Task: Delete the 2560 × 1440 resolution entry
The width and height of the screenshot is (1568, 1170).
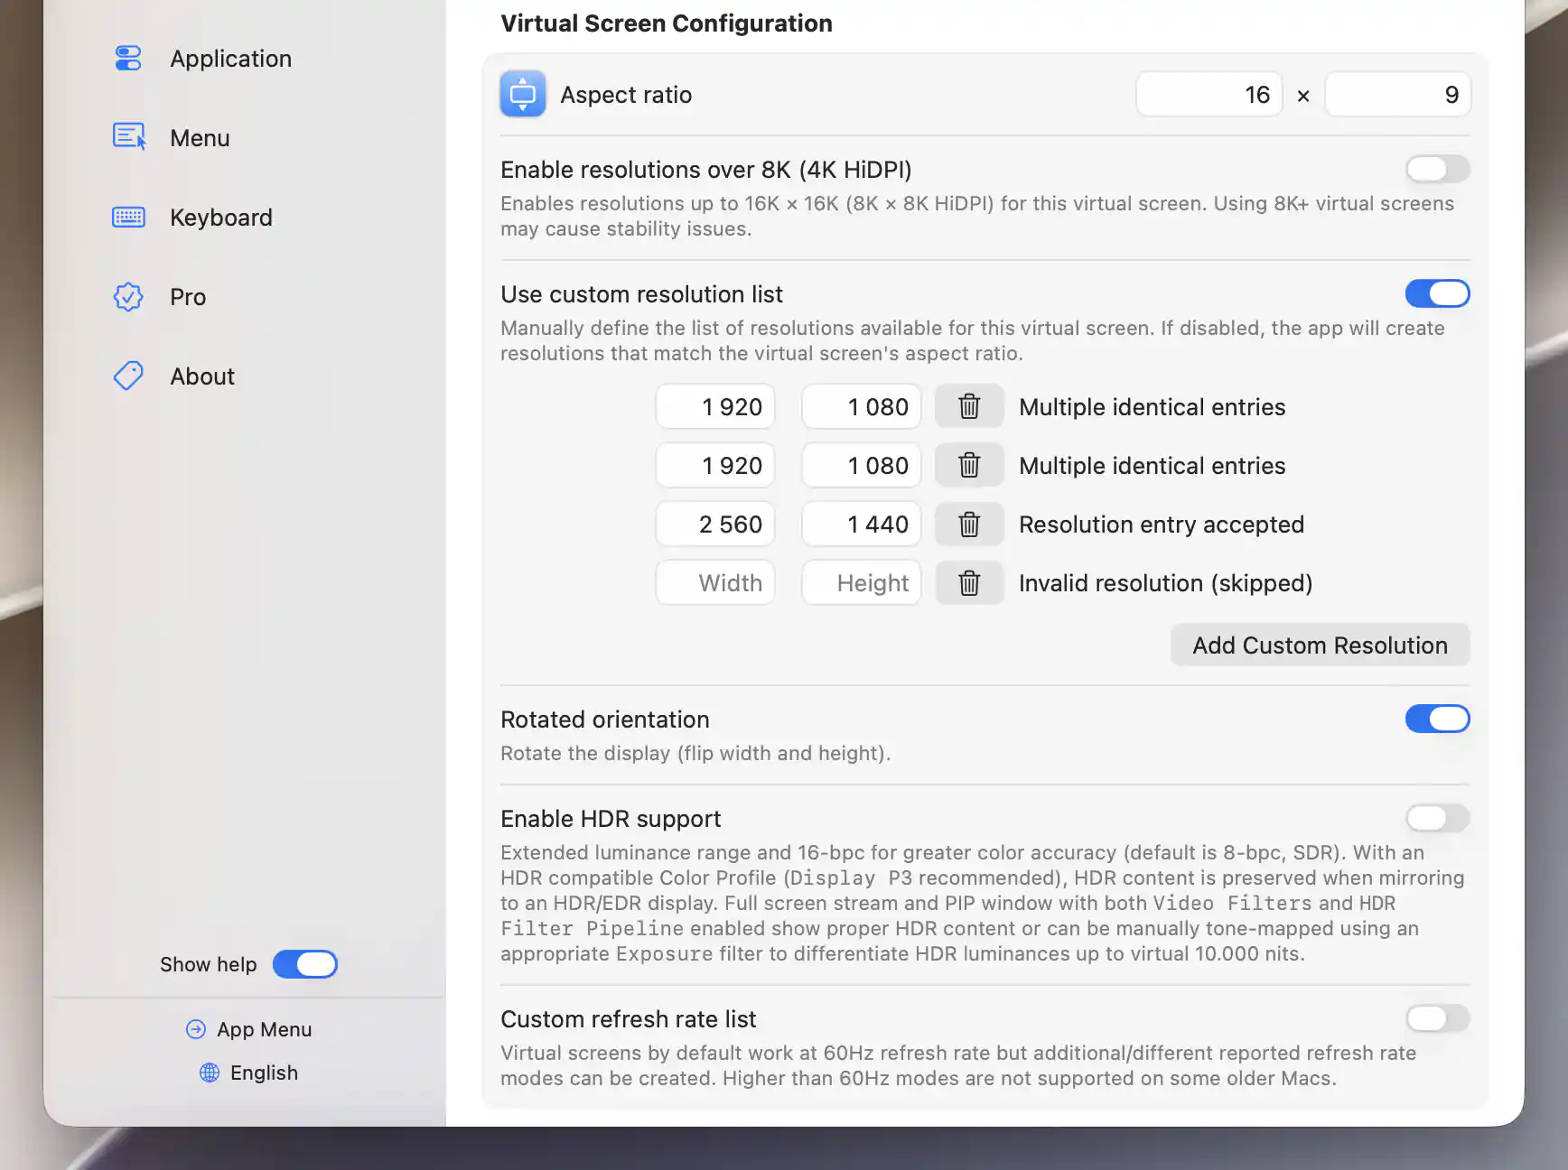Action: coord(969,524)
